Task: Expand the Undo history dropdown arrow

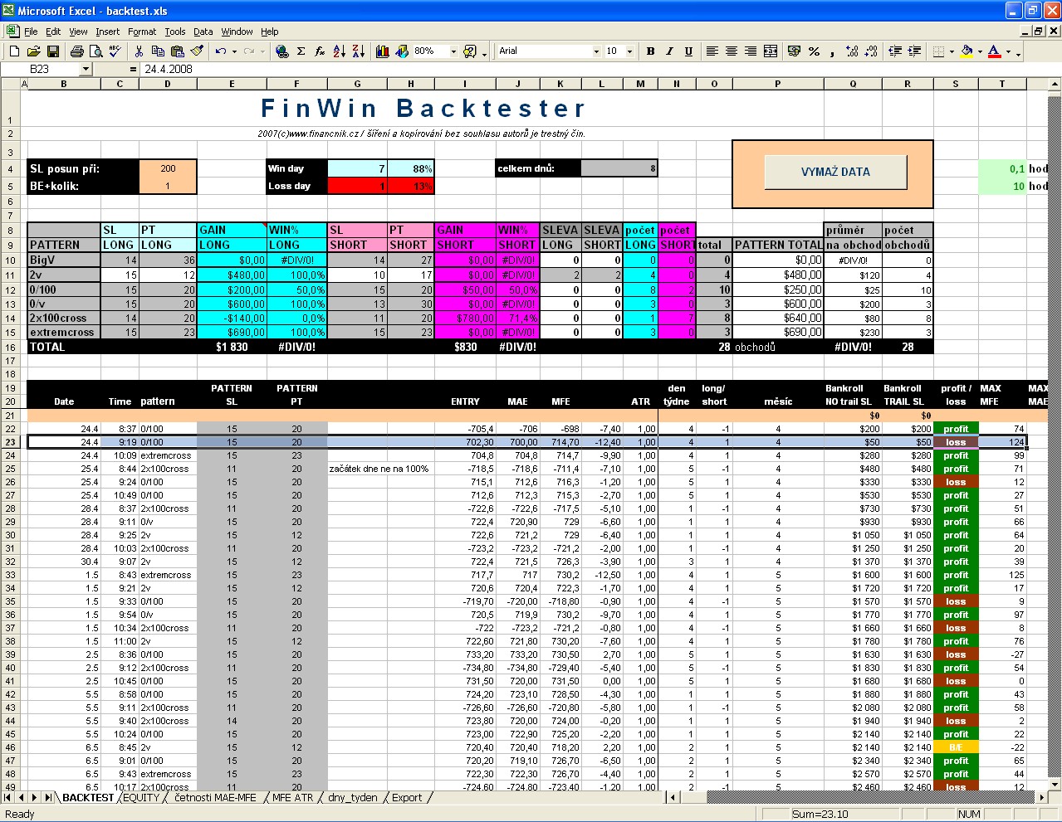Action: 234,51
